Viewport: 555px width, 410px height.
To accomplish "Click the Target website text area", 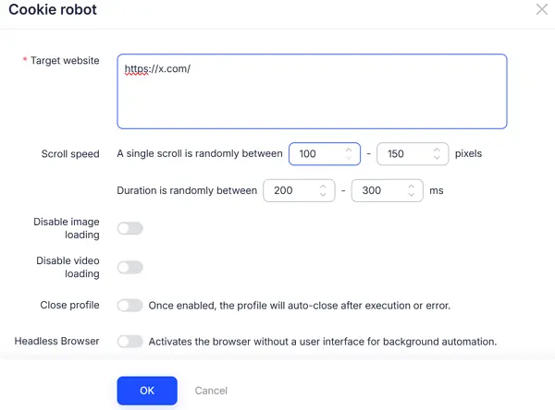I will 312,90.
